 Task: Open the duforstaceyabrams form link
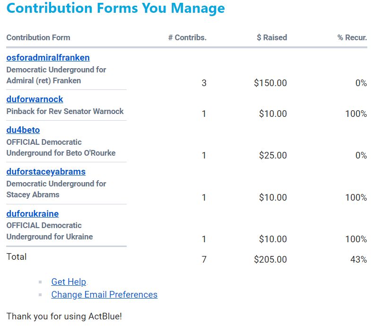tap(46, 172)
